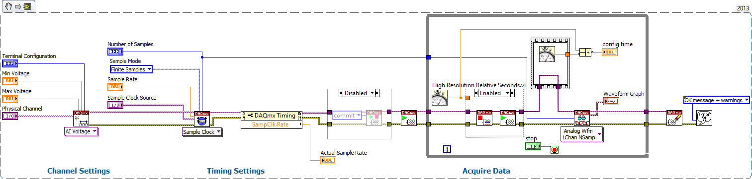
Task: Click the VI snippet icon in header
Action: pyautogui.click(x=28, y=6)
